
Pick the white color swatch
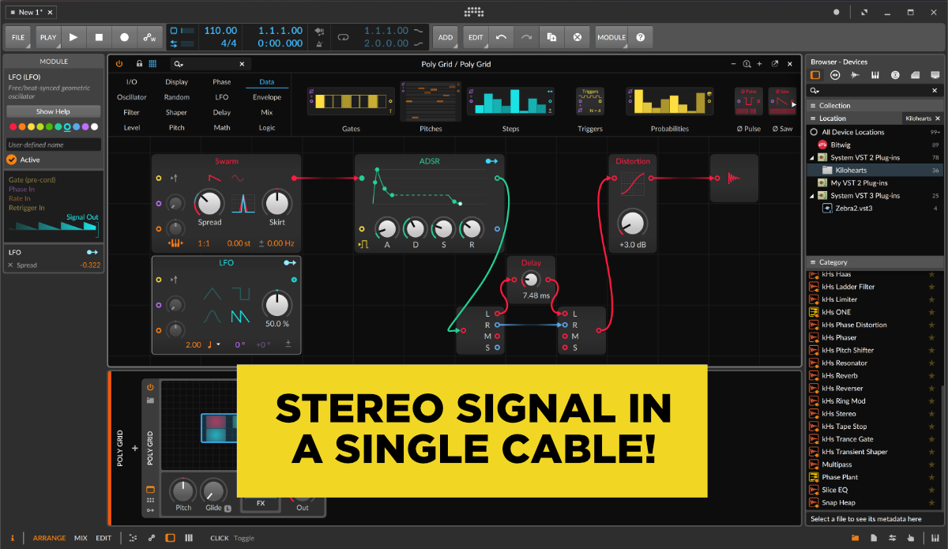click(95, 126)
